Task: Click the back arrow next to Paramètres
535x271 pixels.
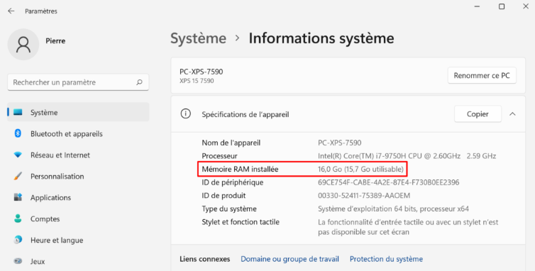Action: point(11,11)
